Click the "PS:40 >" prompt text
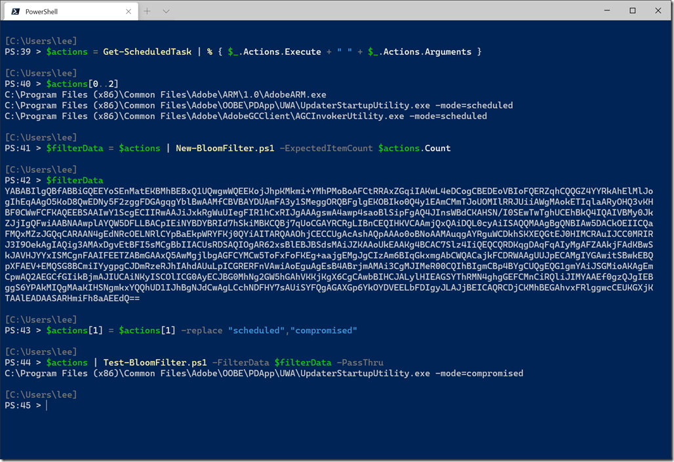 tap(23, 84)
